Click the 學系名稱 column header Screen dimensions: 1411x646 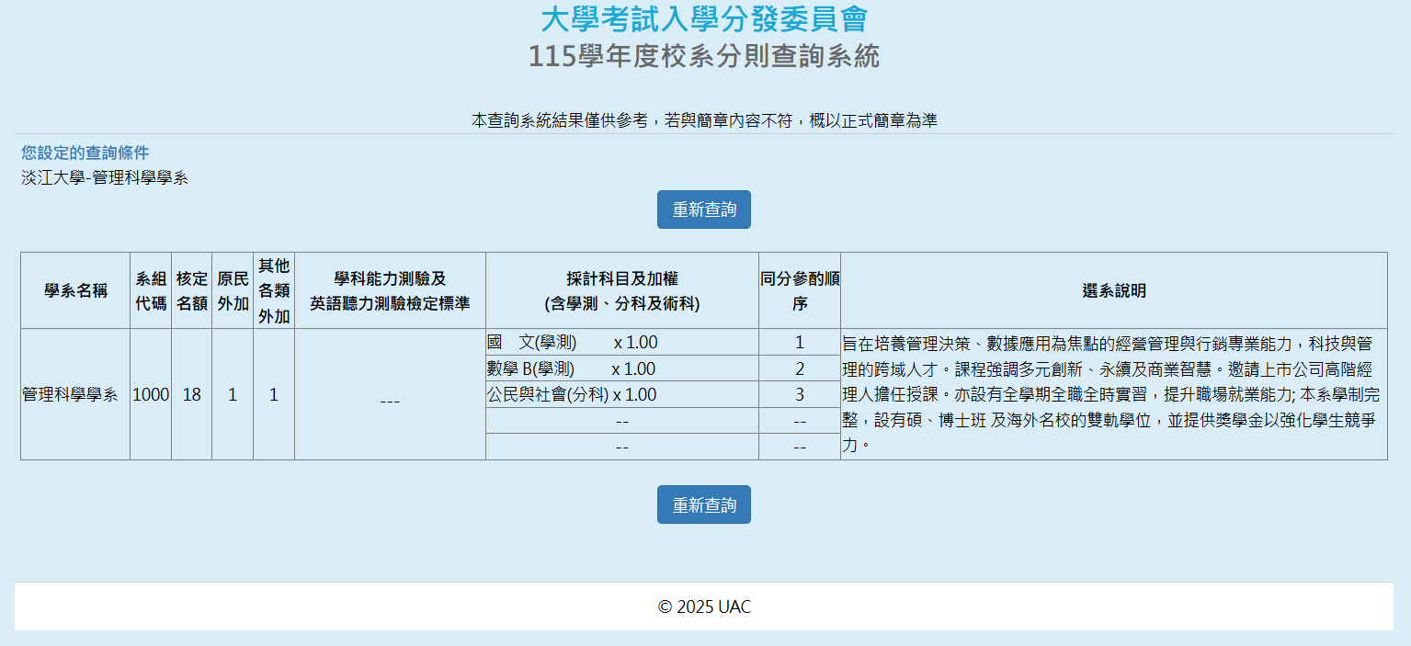(x=75, y=290)
